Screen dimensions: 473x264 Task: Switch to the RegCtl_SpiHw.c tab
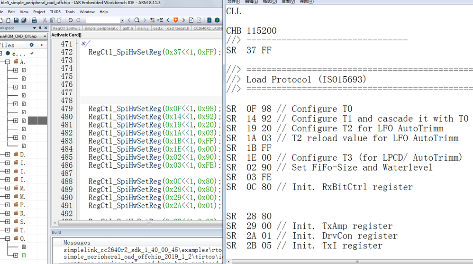coord(67,28)
